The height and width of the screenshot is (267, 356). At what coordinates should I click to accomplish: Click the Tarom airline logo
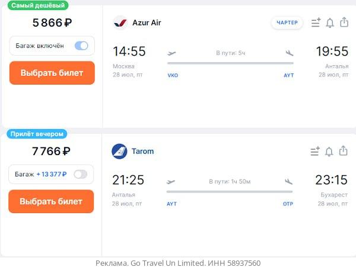[x=119, y=152]
